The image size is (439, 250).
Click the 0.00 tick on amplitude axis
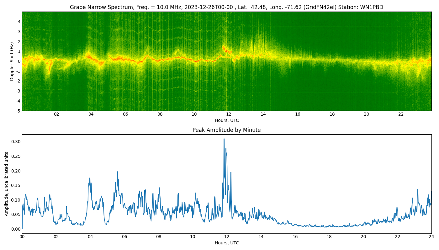coord(15,229)
